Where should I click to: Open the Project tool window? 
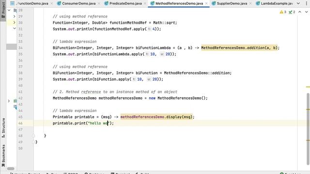(3, 10)
